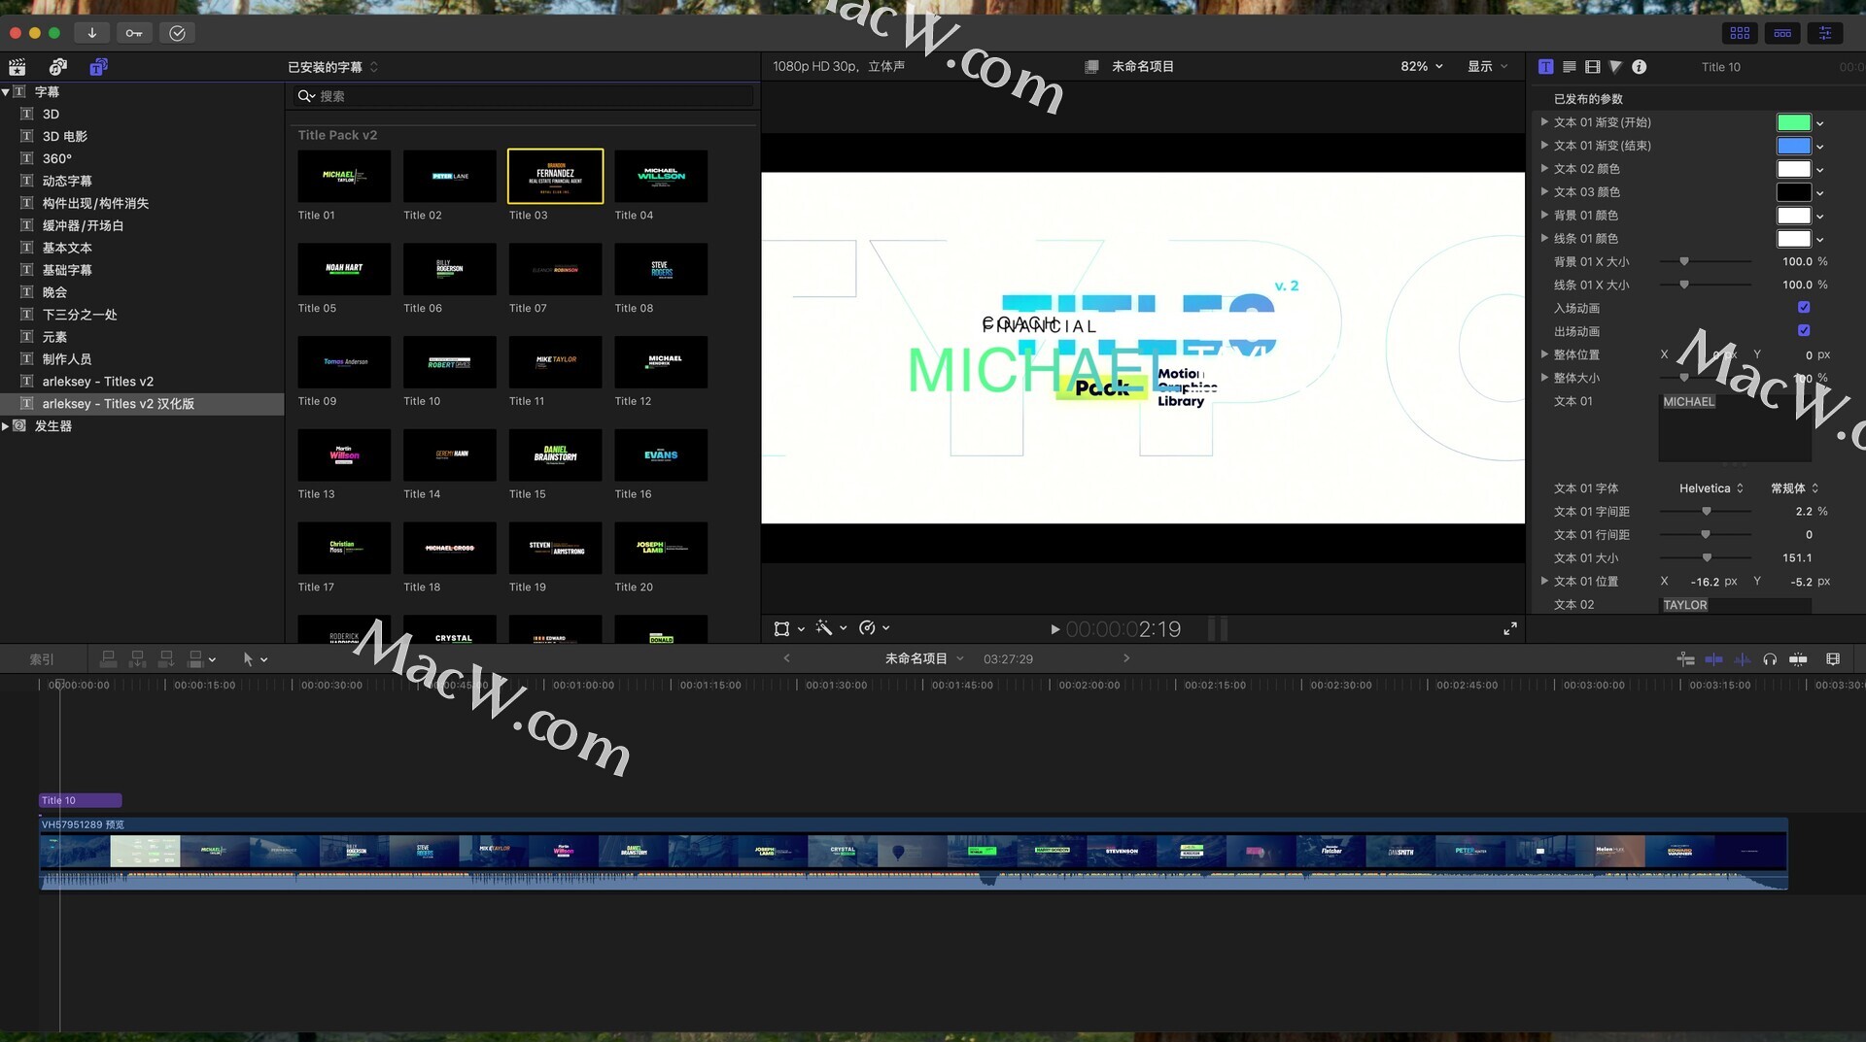Image resolution: width=1866 pixels, height=1042 pixels.
Task: Toggle the 入场动画 checkbox
Action: pos(1804,308)
